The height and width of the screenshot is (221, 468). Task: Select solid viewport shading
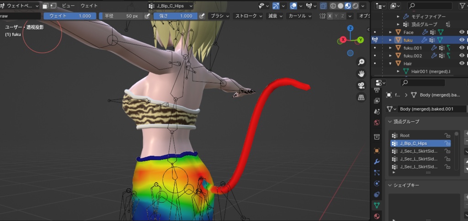coord(340,5)
